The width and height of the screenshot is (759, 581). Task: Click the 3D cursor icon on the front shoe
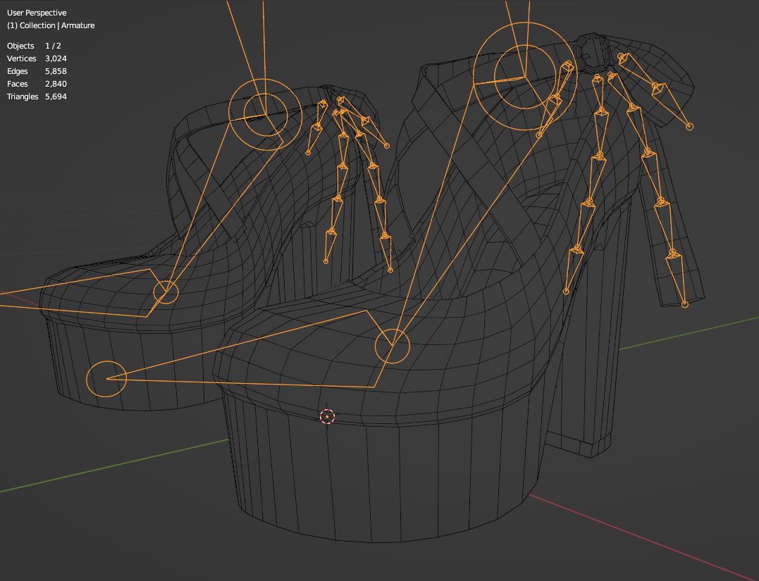pyautogui.click(x=326, y=417)
